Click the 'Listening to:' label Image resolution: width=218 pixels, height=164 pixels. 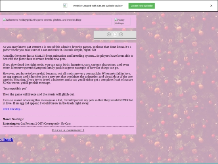[11, 124]
